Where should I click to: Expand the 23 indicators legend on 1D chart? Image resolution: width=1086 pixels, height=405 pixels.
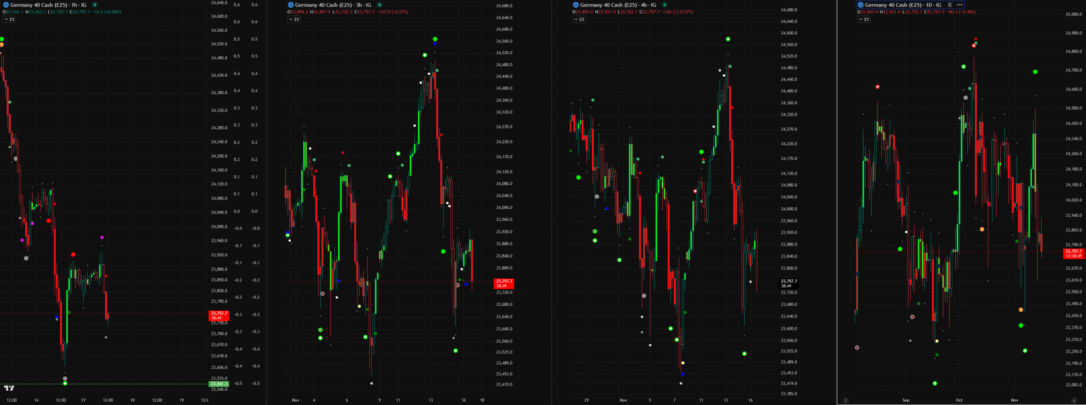864,20
